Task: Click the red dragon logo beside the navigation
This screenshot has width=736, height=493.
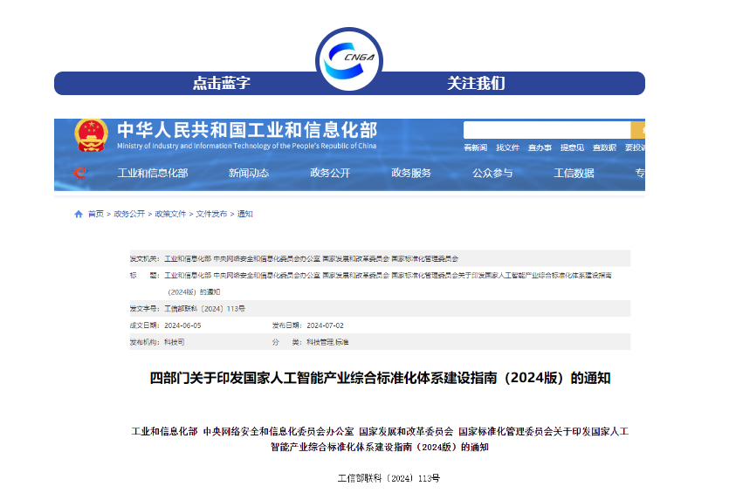Action: (80, 173)
